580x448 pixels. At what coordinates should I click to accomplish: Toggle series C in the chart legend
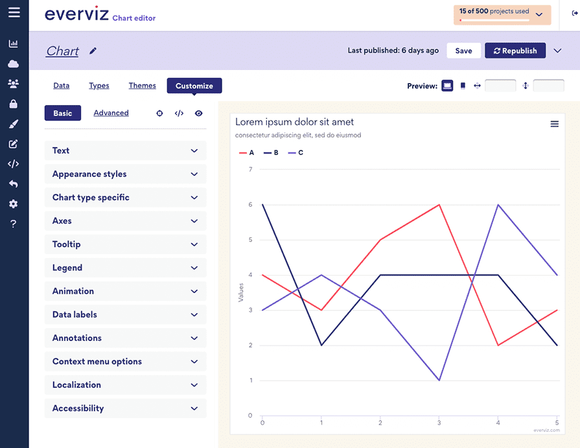296,153
